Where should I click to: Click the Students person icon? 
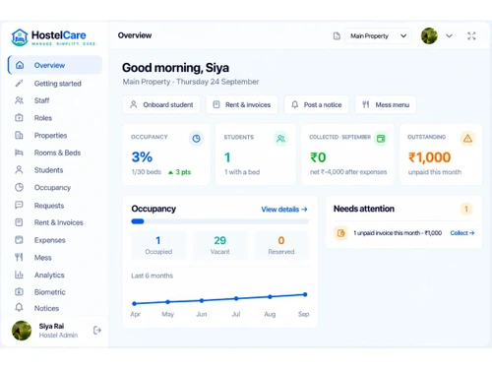pos(19,170)
